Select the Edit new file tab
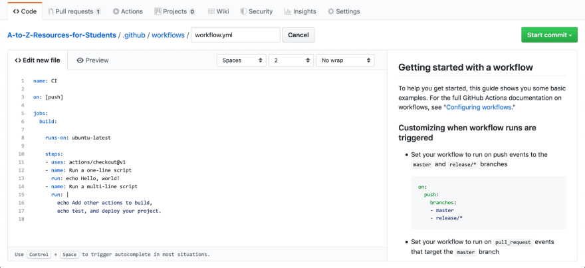Screen dimensions: 585x268 click(x=37, y=60)
